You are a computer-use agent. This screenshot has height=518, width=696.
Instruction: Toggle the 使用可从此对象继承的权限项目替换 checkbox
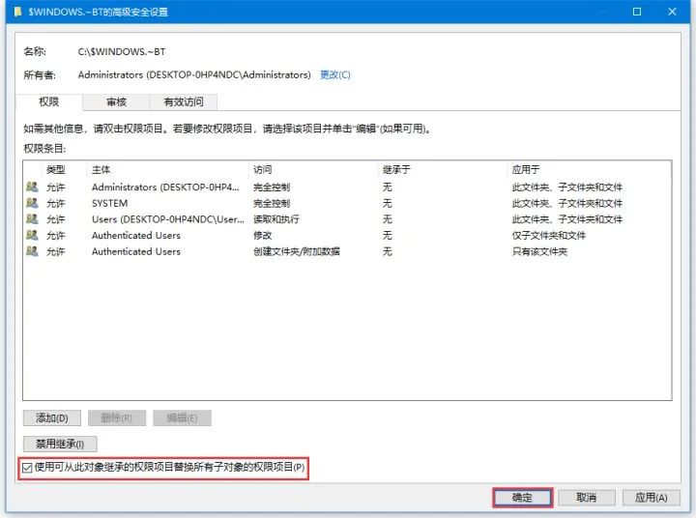tap(27, 468)
